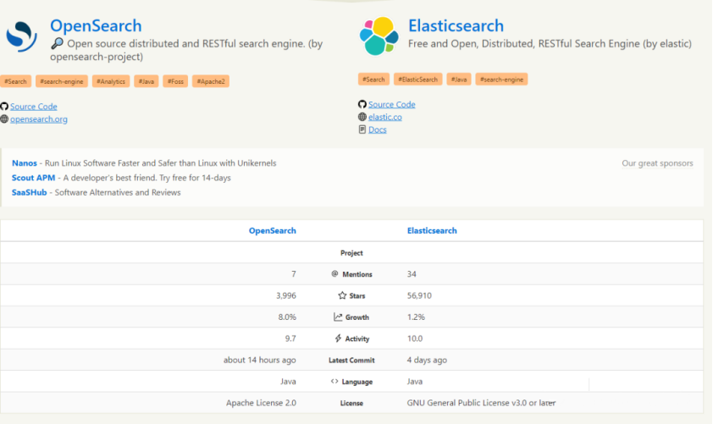Viewport: 713px width, 424px height.
Task: Click the OpenSearch logo icon
Action: pyautogui.click(x=21, y=36)
